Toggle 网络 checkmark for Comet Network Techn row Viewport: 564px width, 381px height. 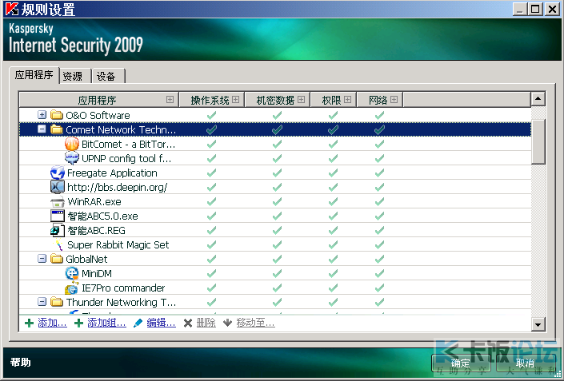[379, 129]
